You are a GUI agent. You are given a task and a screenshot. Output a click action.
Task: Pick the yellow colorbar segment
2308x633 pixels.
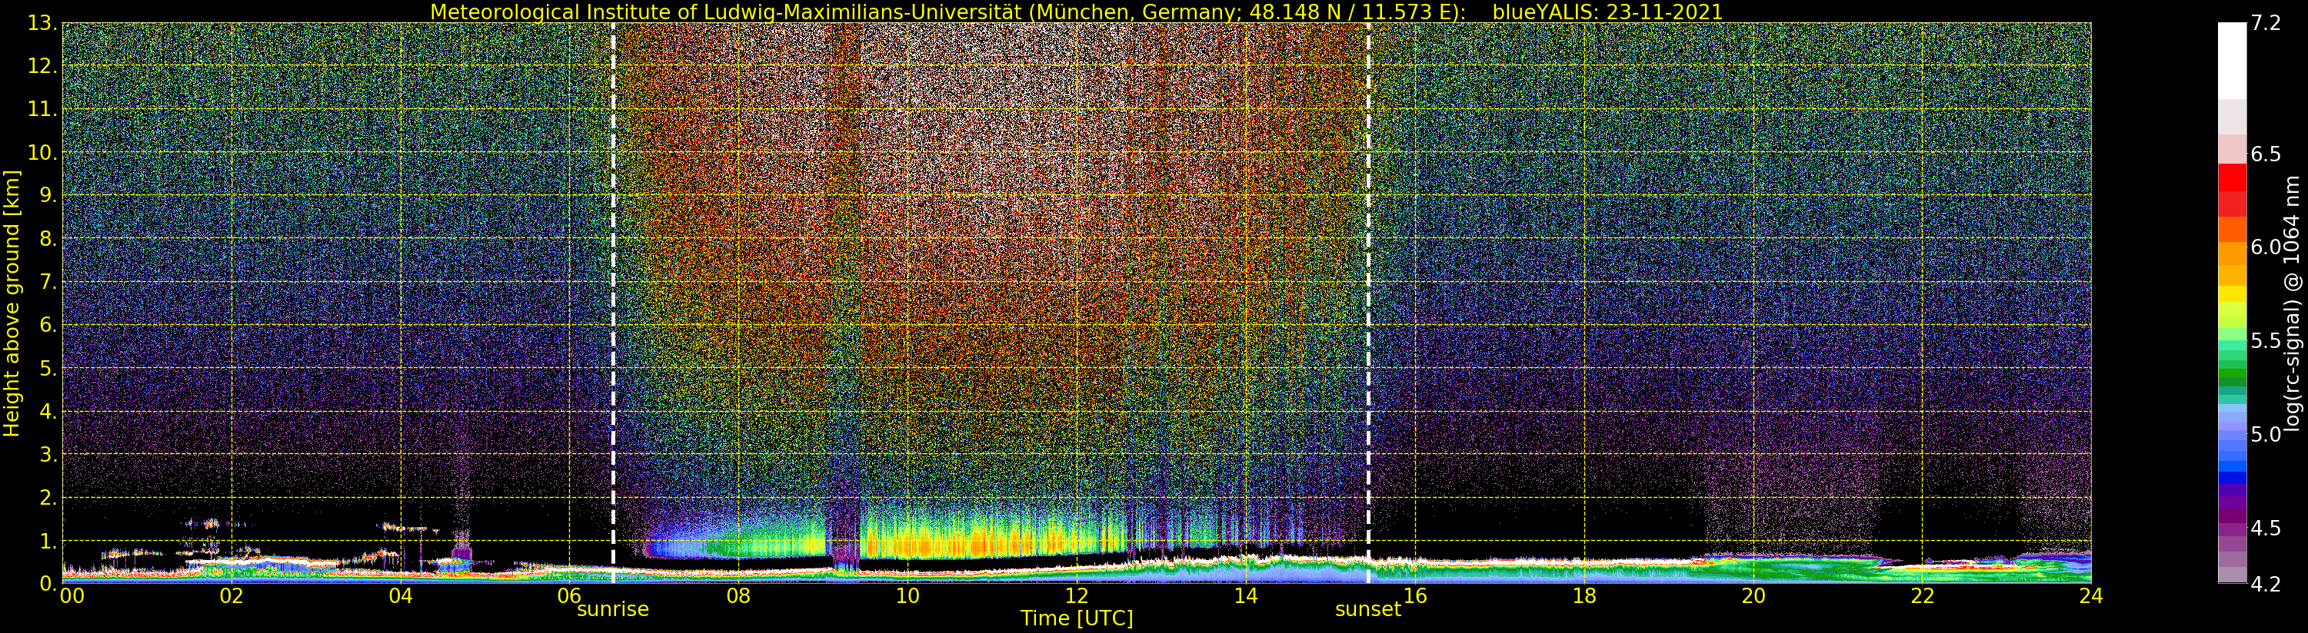coord(2232,293)
